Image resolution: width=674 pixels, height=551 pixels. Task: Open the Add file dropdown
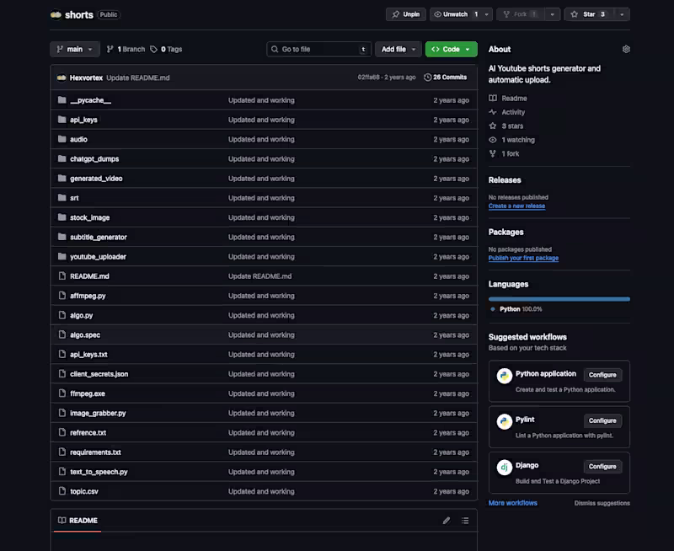point(397,49)
